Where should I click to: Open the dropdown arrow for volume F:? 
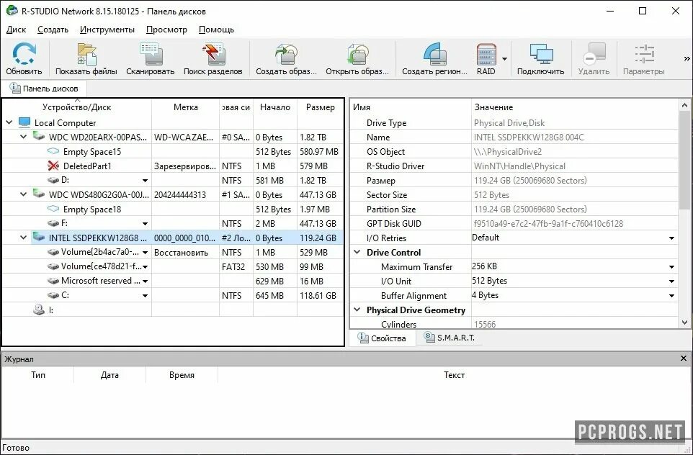(145, 224)
